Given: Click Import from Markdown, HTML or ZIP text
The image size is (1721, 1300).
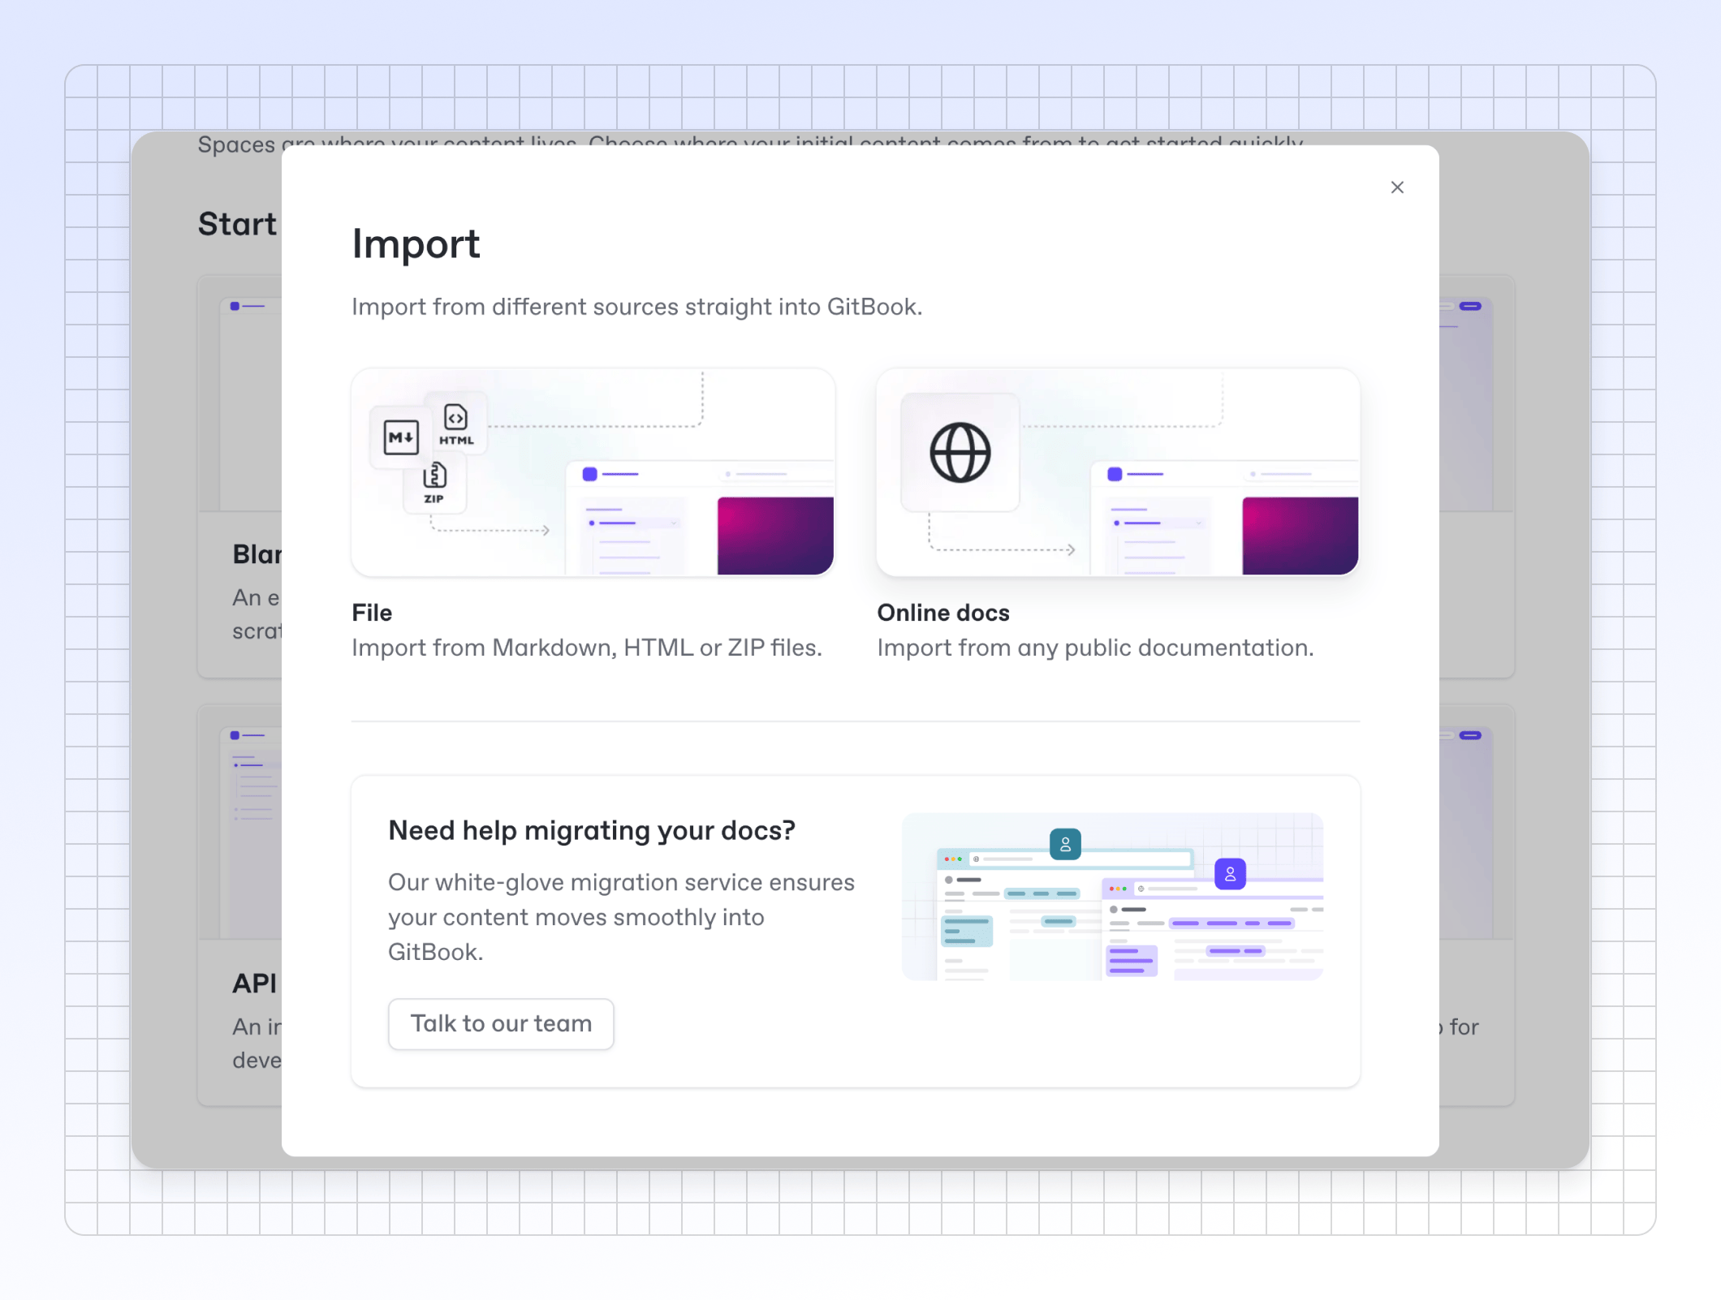Looking at the screenshot, I should pyautogui.click(x=586, y=648).
